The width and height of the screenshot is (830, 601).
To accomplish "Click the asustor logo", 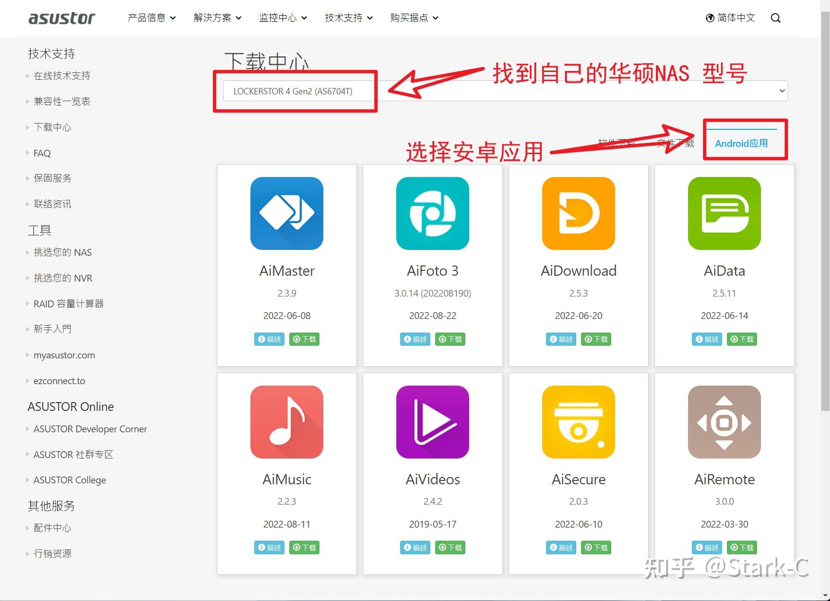I will [62, 18].
